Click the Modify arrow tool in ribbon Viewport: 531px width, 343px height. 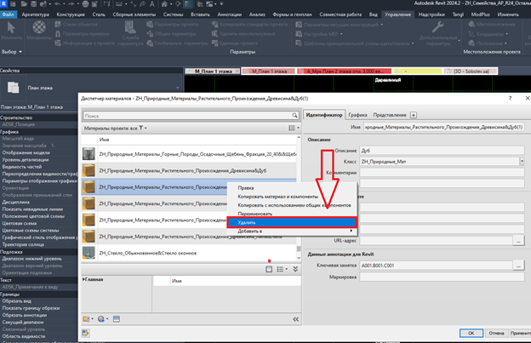(x=12, y=31)
